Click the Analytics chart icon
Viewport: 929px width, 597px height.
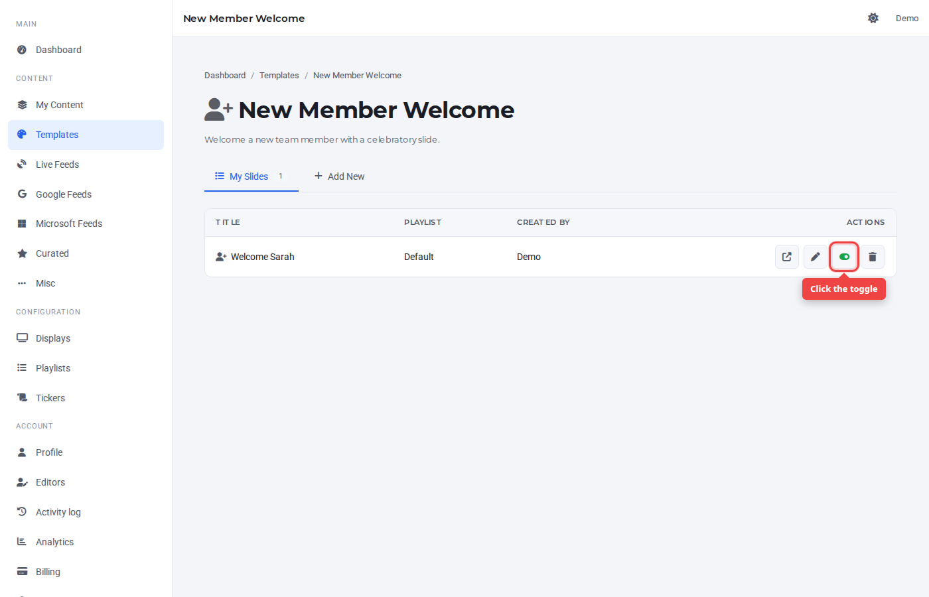pyautogui.click(x=22, y=542)
